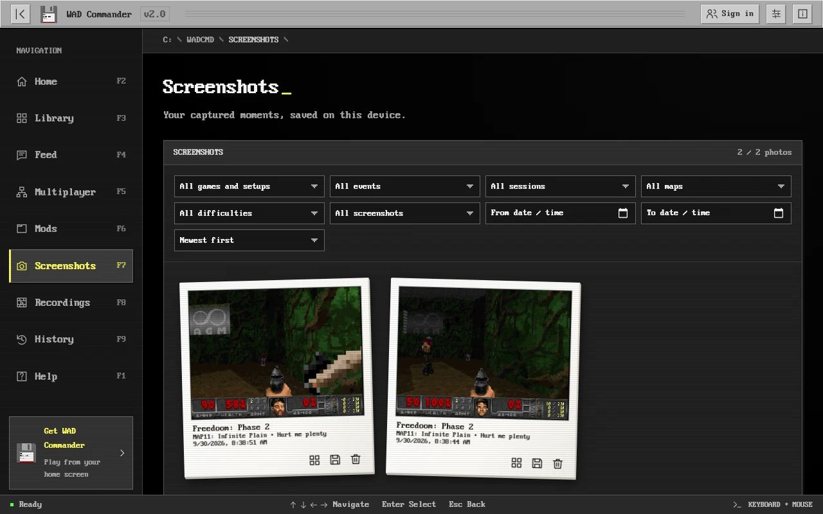
Task: Click grid icon on 8:38:51 AM photo
Action: (314, 460)
